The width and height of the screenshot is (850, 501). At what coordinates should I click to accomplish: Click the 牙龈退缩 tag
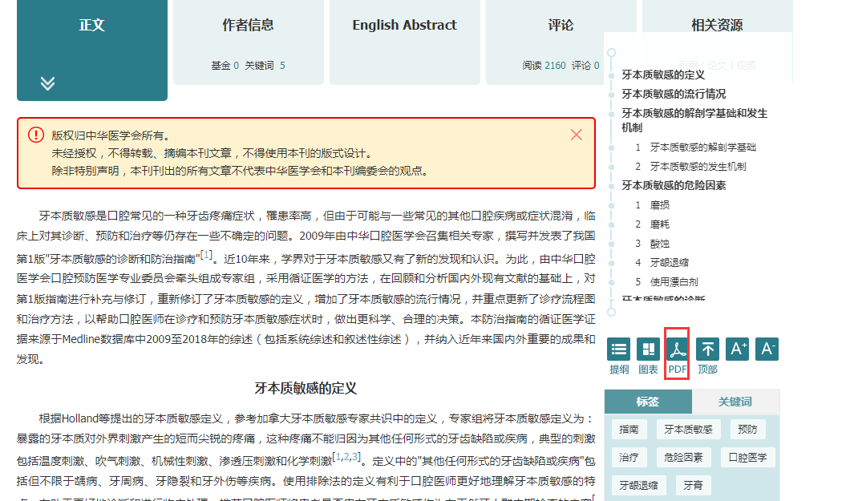[638, 485]
